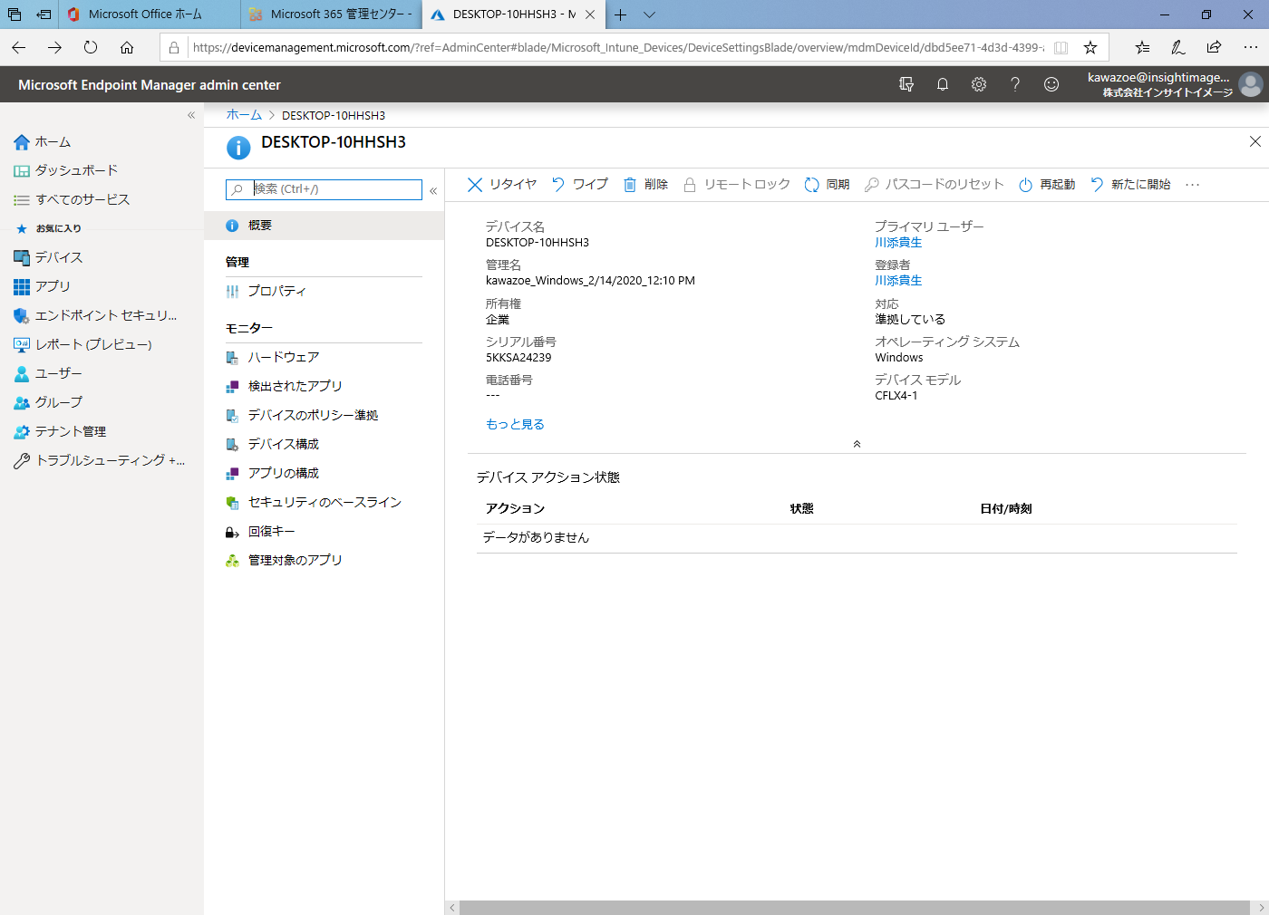
Task: Open the browser favorites hub
Action: click(1142, 47)
